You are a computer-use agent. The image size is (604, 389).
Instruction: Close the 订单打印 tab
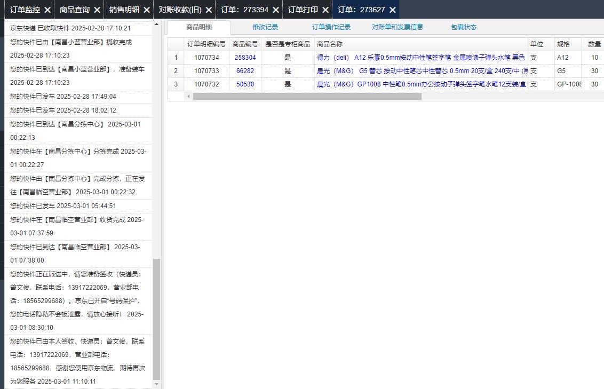tap(325, 10)
